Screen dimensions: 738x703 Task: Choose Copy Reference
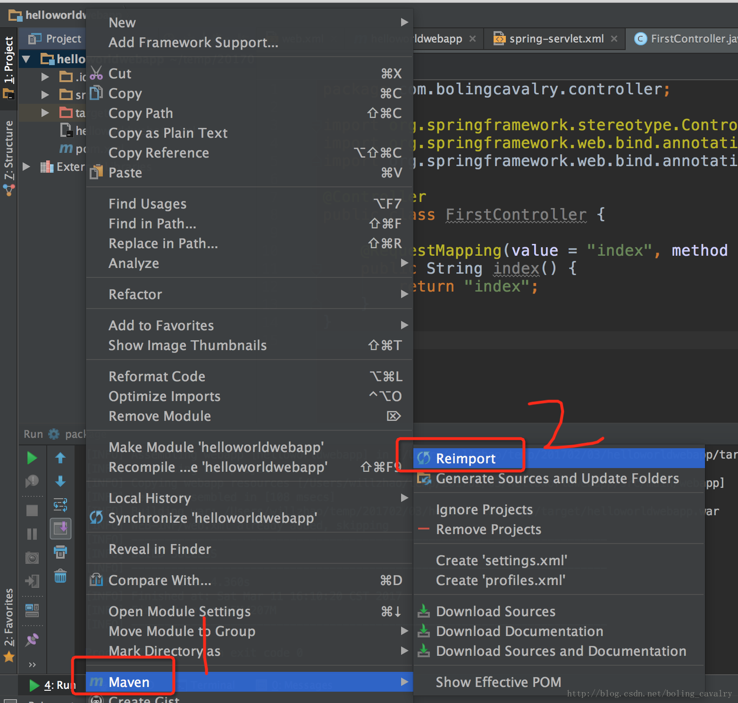coord(249,153)
